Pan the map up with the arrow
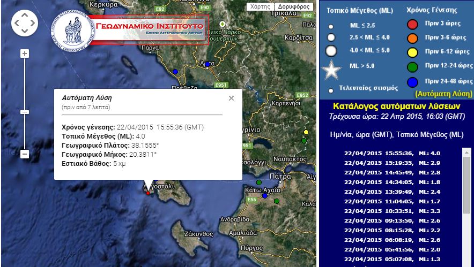The width and height of the screenshot is (474, 267). [x=25, y=14]
